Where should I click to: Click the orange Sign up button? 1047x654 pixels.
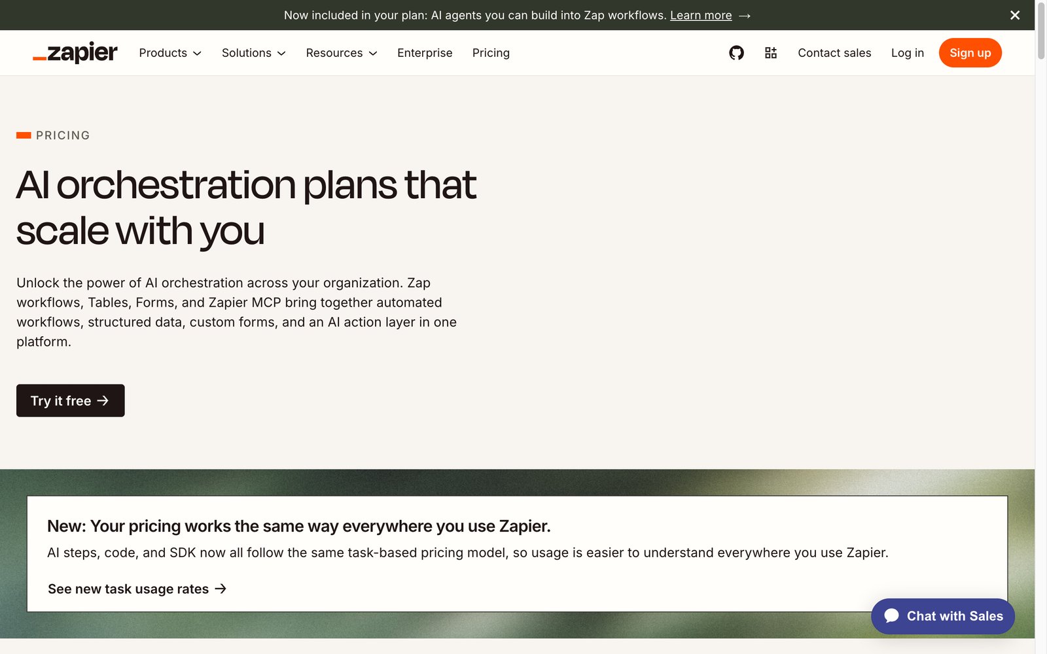tap(970, 53)
